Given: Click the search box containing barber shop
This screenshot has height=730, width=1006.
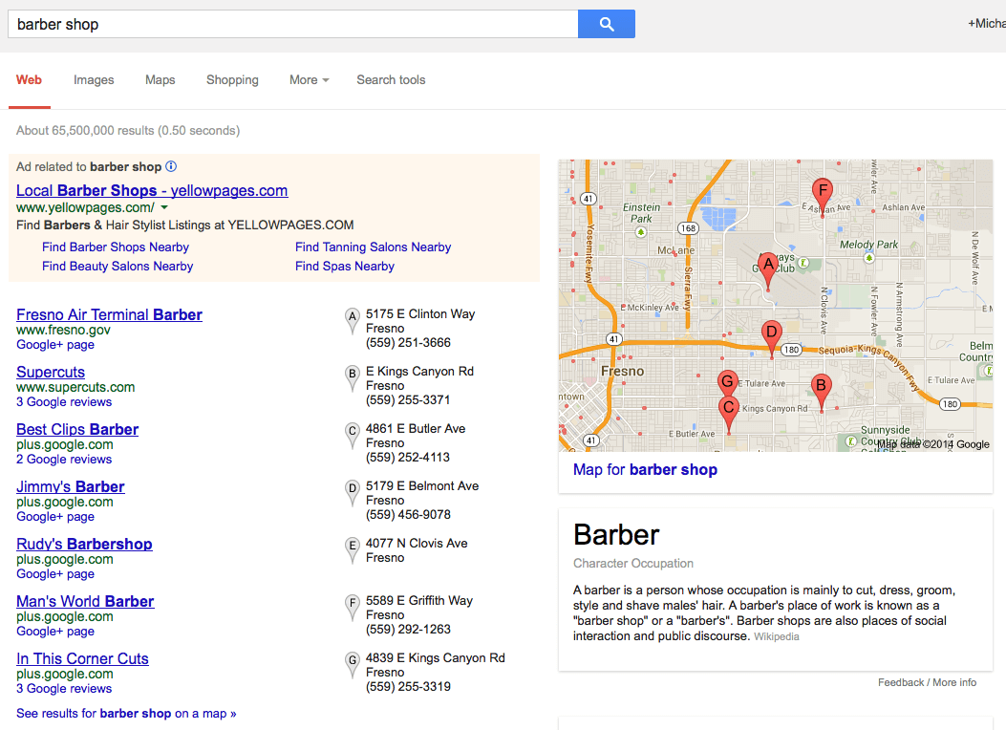Looking at the screenshot, I should (293, 24).
